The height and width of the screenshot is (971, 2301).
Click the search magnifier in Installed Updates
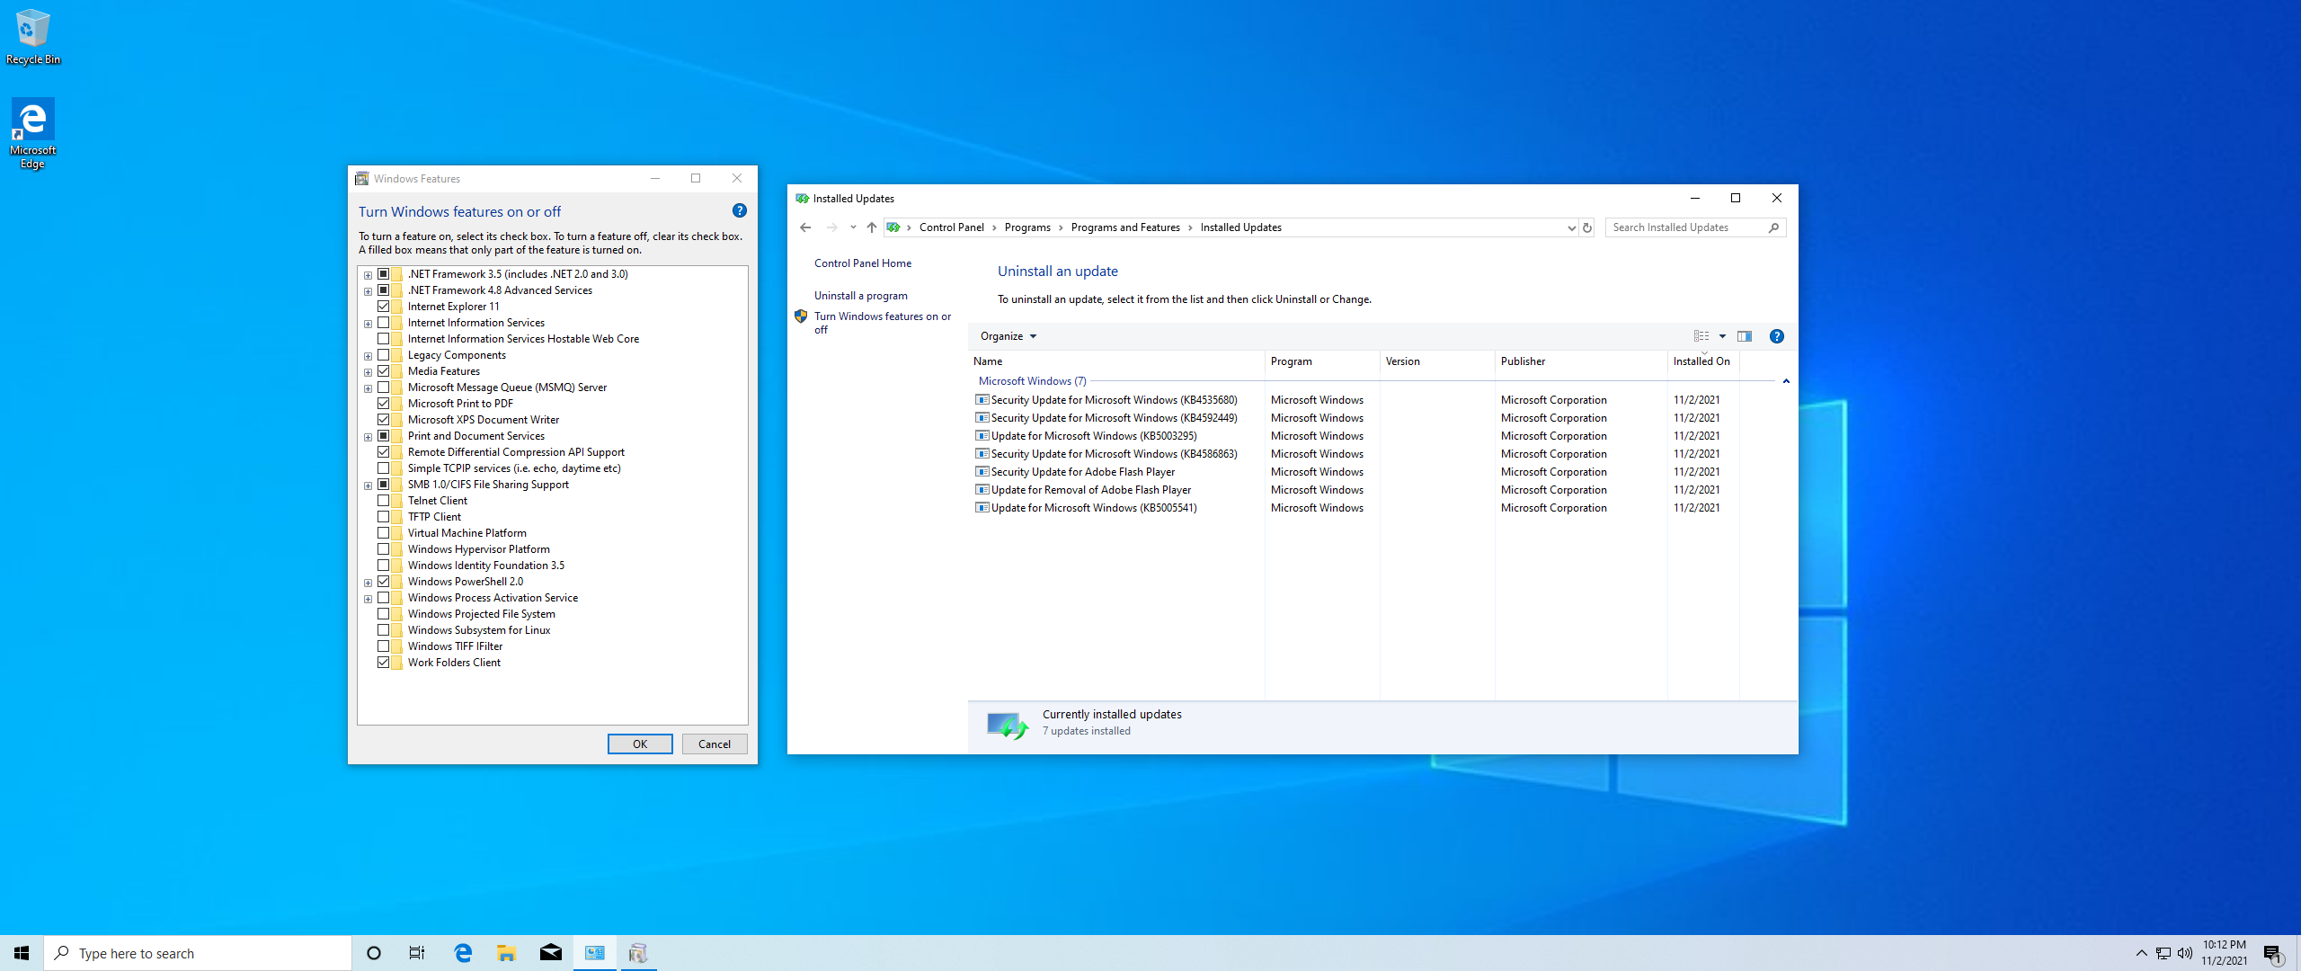pos(1773,227)
